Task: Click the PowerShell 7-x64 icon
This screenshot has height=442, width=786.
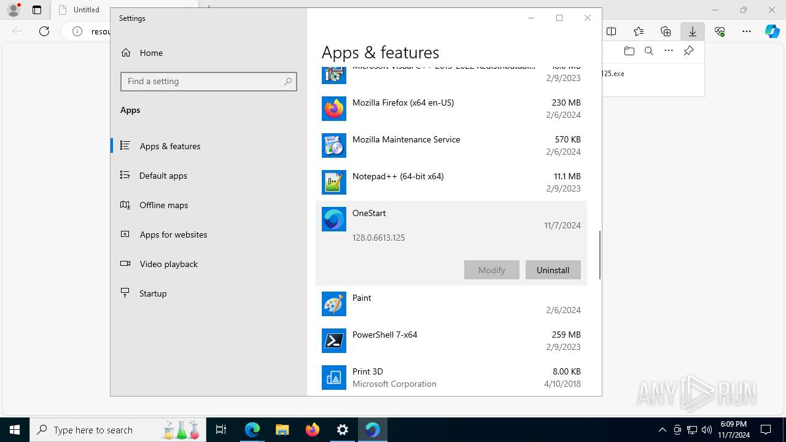Action: click(334, 341)
